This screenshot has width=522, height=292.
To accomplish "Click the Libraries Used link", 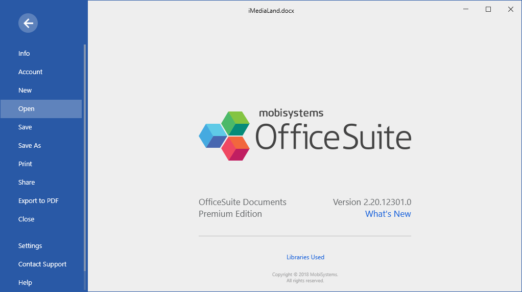I will [x=305, y=257].
